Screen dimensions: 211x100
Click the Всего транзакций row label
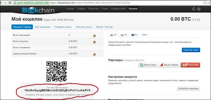(x=21, y=35)
